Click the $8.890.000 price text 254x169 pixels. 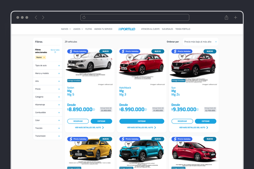point(80,110)
